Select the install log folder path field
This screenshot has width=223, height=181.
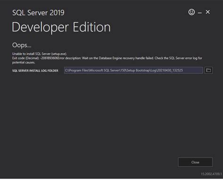click(x=134, y=70)
